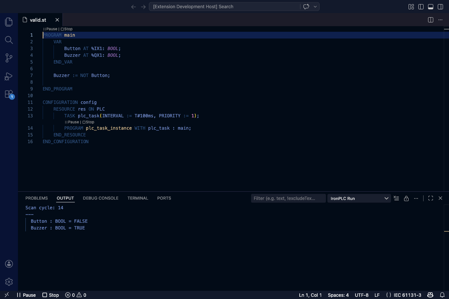Click 'RESOURCE res ON PLC' line

79,109
